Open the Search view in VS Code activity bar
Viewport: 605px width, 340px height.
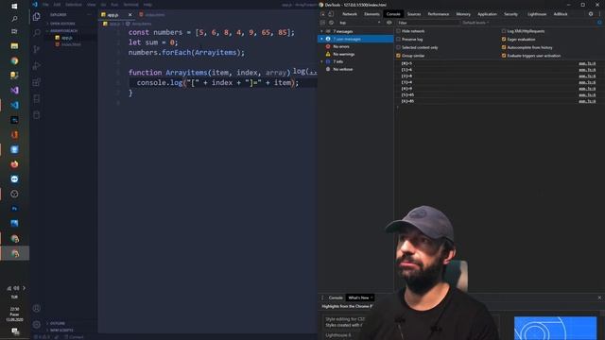[37, 33]
